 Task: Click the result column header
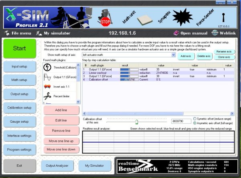pos(129,65)
